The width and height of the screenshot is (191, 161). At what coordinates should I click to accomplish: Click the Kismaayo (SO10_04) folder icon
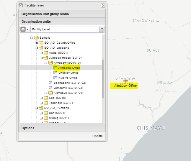pyautogui.click(x=50, y=93)
